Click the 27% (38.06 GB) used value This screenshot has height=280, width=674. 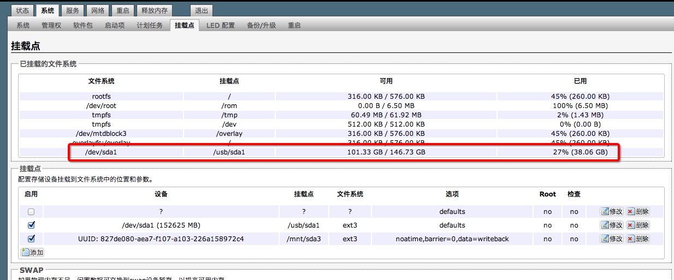(x=580, y=152)
